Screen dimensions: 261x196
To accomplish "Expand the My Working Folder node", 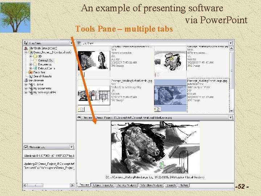I will point(26,92).
